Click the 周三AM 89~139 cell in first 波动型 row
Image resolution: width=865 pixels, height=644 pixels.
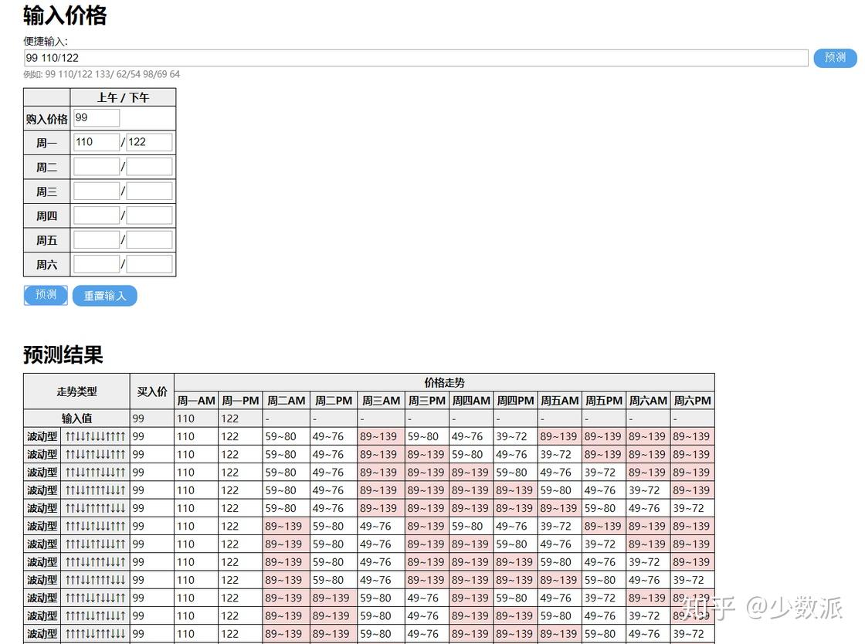pyautogui.click(x=382, y=437)
